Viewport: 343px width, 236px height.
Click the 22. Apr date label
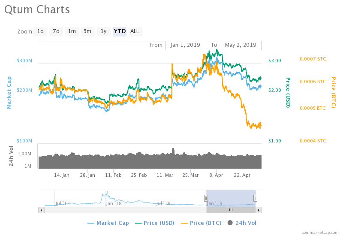(x=242, y=175)
